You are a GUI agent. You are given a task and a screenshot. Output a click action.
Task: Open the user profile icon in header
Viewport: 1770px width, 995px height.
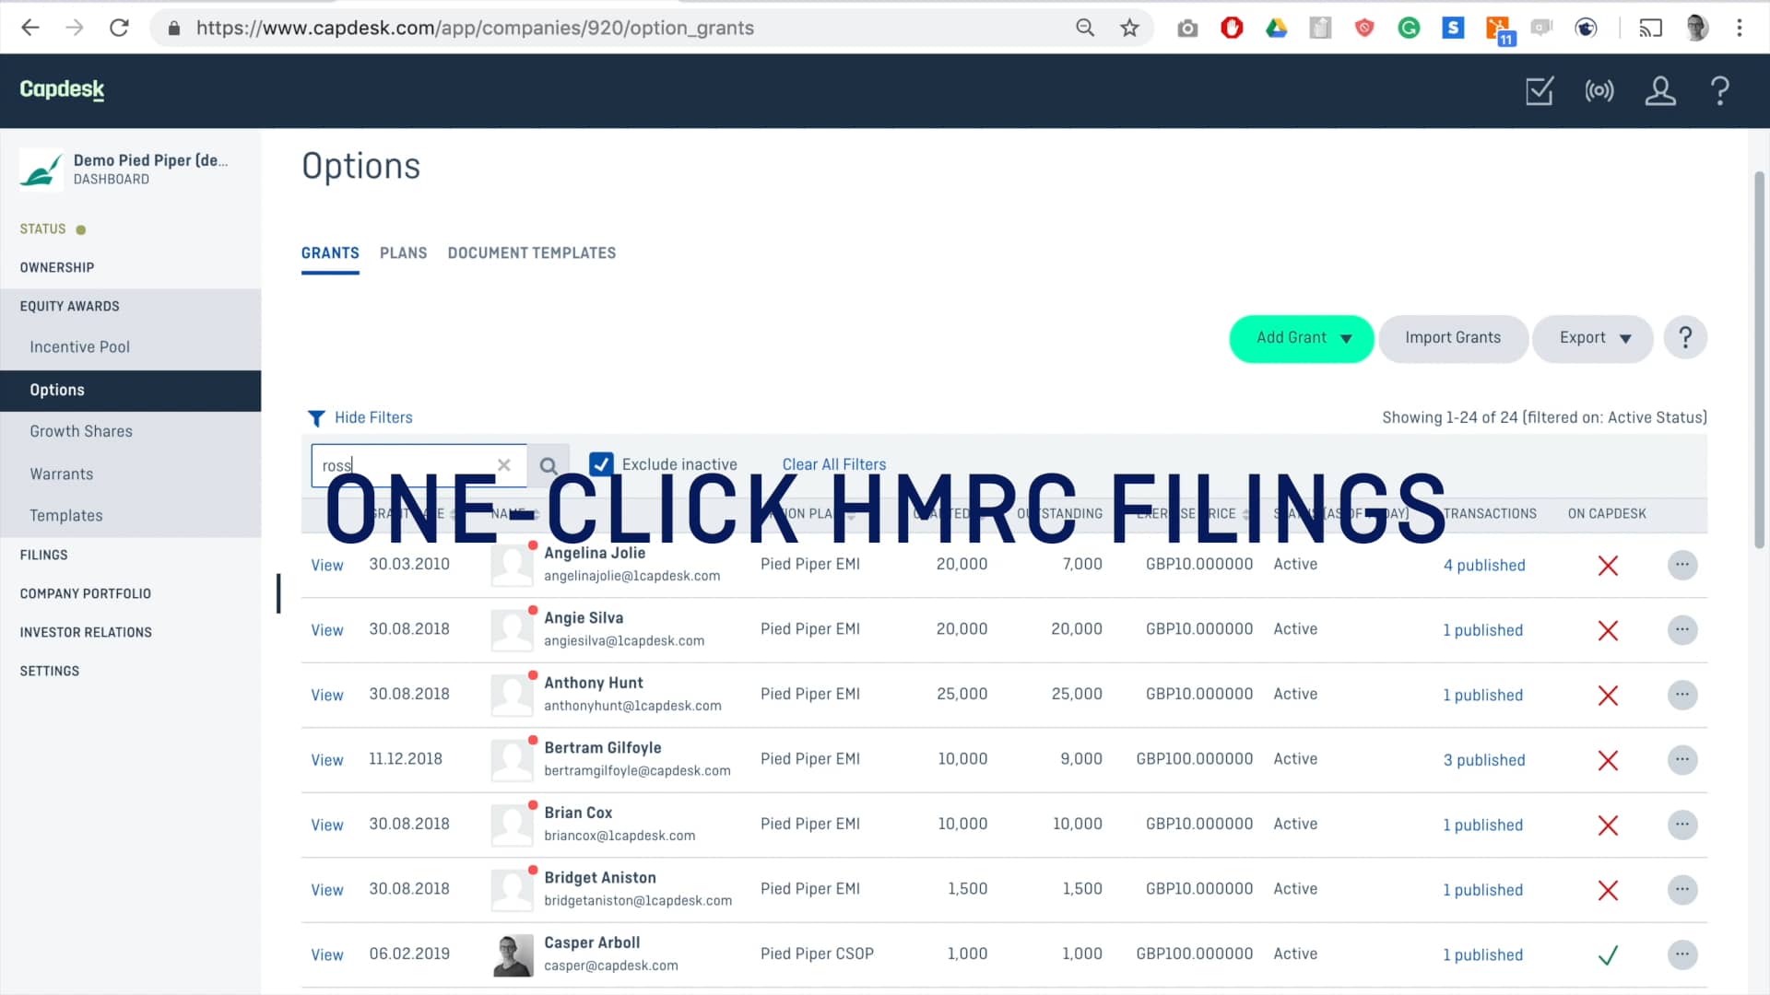[1660, 90]
